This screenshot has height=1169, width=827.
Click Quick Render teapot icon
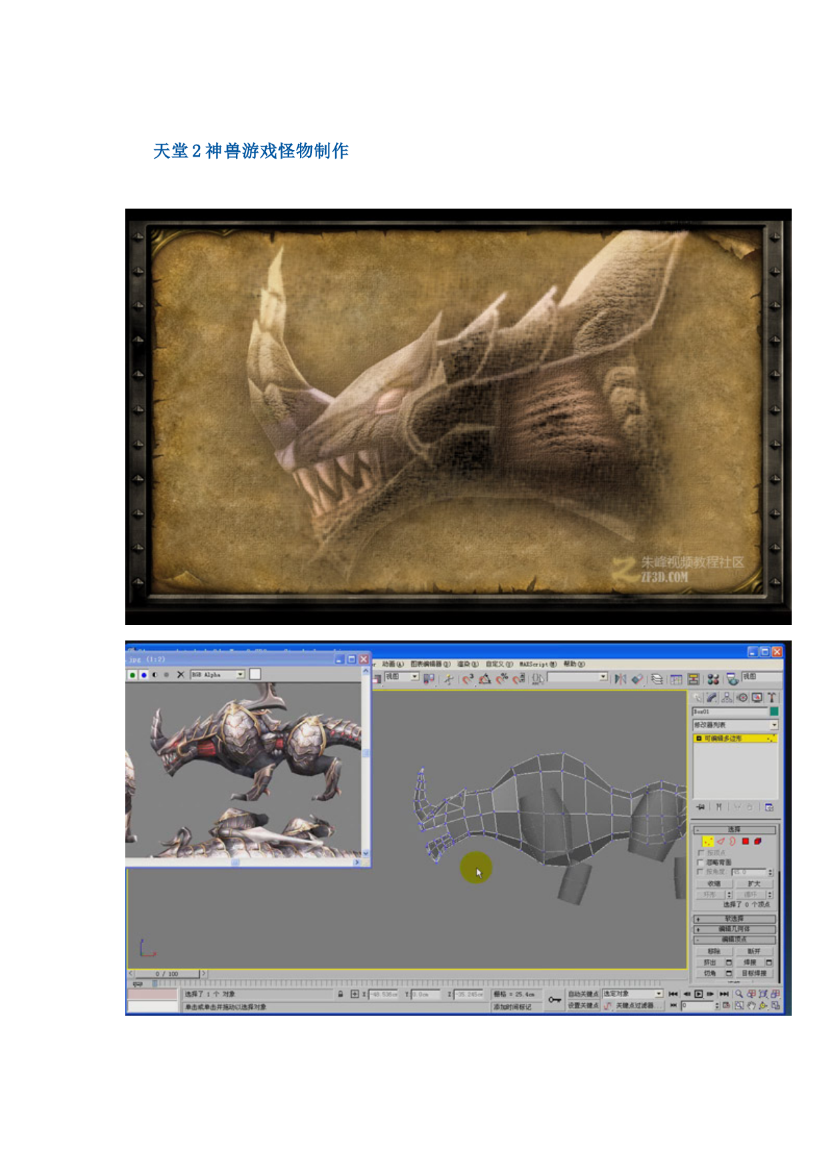coord(732,679)
